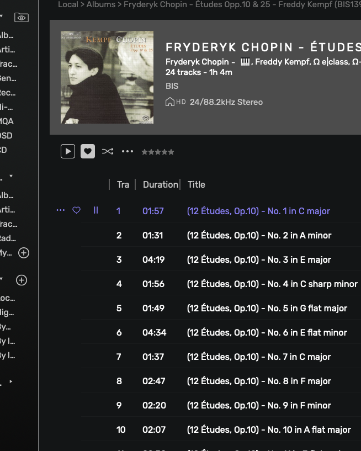Click the album cover artwork
Image resolution: width=361 pixels, height=451 pixels.
[x=107, y=77]
